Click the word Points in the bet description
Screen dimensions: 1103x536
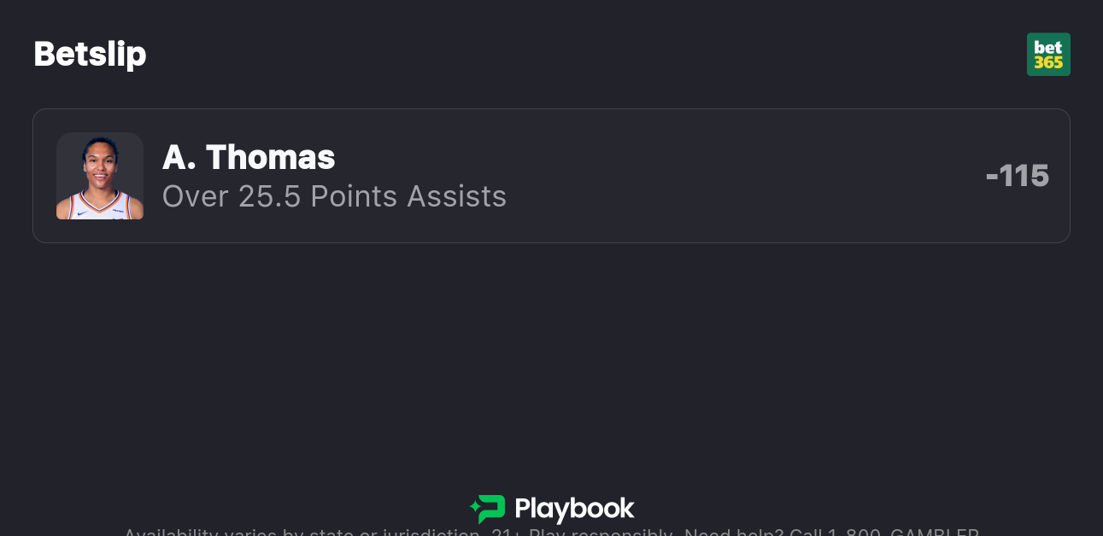tap(354, 196)
